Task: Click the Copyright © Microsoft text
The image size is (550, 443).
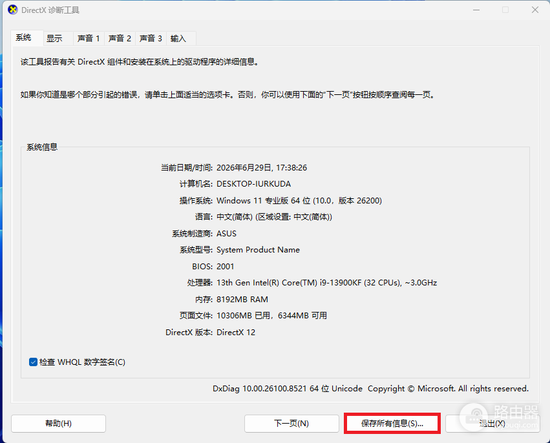Action: 448,389
